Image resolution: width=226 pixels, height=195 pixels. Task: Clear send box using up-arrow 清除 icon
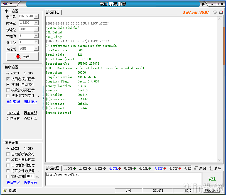tap(211, 168)
